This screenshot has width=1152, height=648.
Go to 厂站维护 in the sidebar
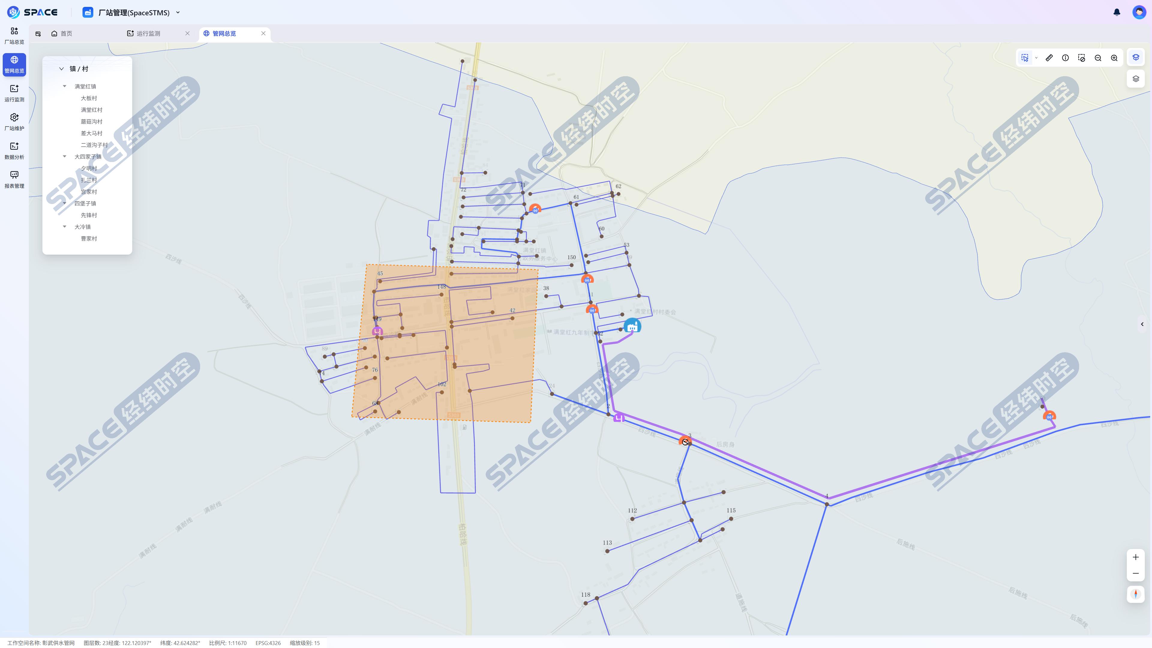point(14,122)
